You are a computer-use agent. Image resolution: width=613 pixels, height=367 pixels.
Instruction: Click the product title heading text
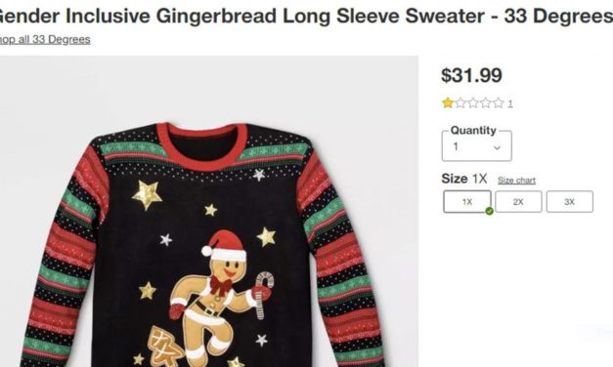(306, 16)
